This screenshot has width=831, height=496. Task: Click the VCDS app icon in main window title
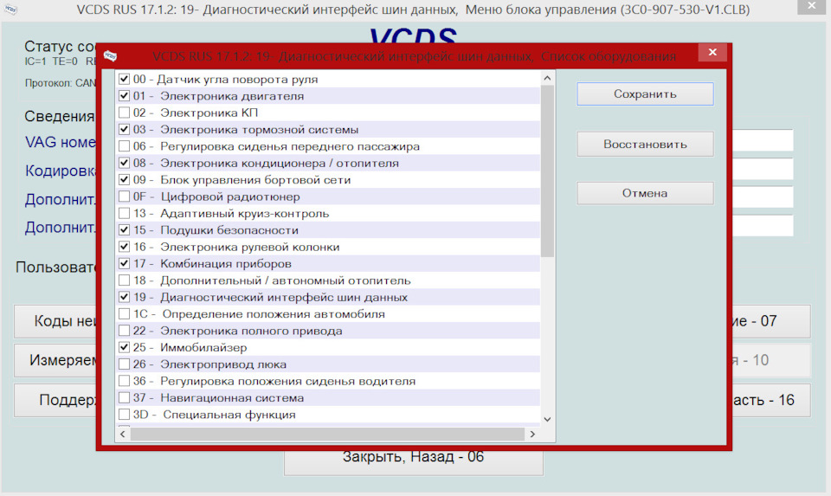(10, 10)
